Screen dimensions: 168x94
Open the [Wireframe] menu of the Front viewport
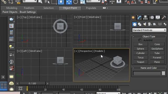point(94,17)
